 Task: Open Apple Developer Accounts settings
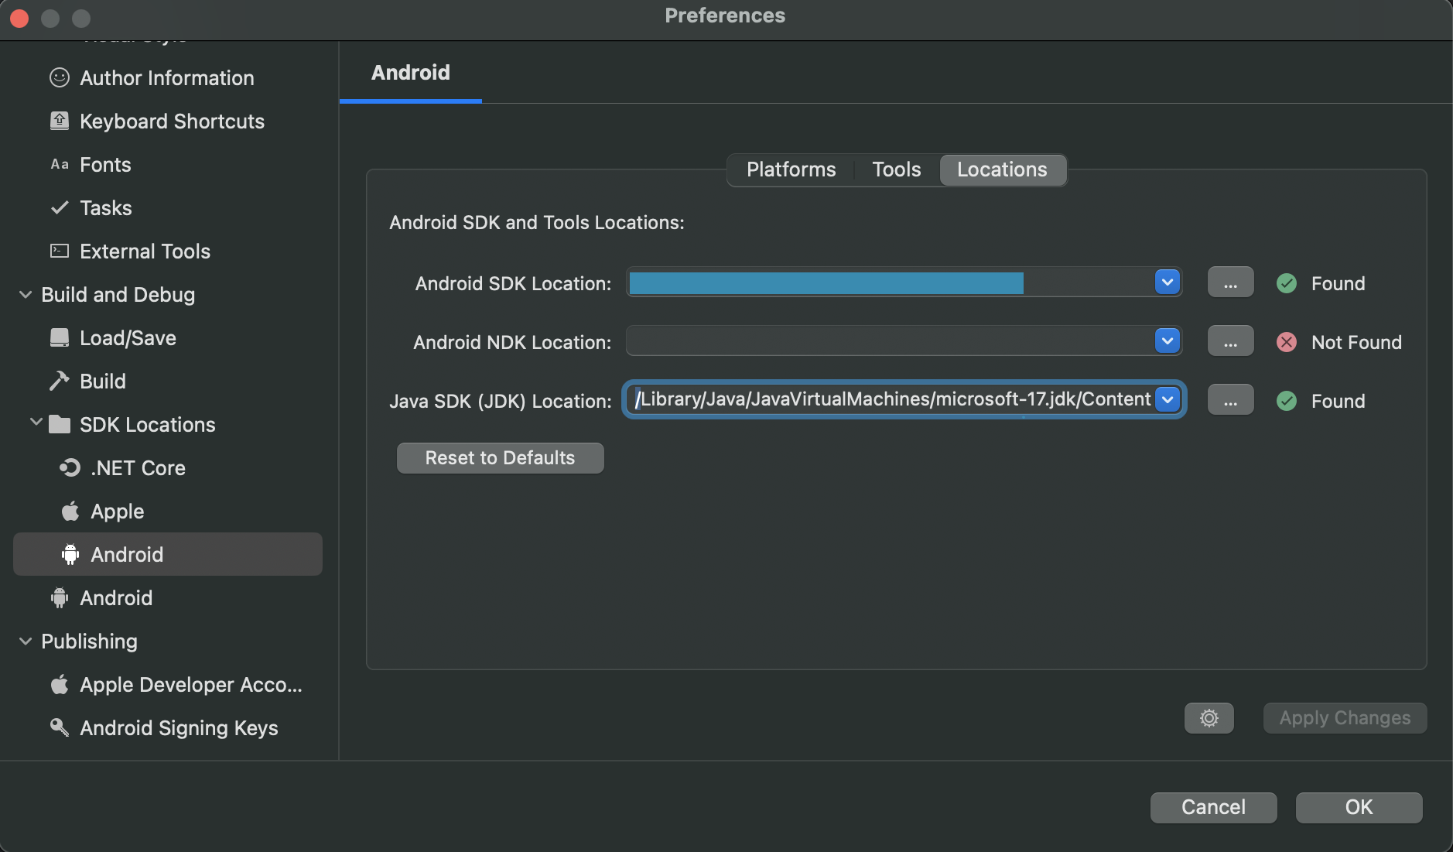pyautogui.click(x=190, y=685)
